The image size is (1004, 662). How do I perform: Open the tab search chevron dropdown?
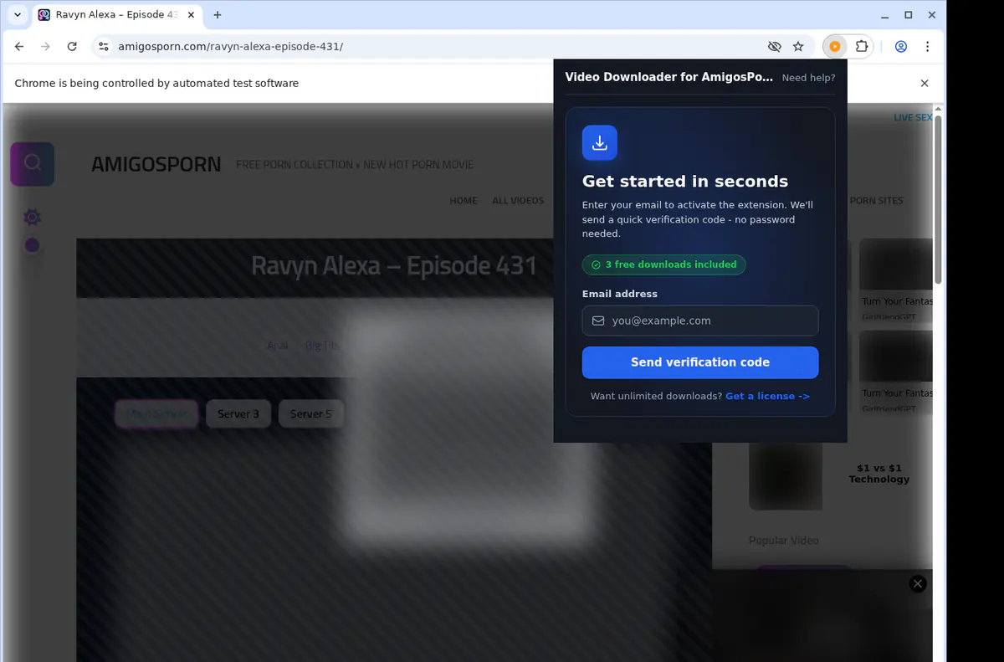point(18,15)
